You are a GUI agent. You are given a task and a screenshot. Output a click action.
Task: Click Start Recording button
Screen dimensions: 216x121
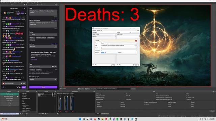(x=9, y=98)
